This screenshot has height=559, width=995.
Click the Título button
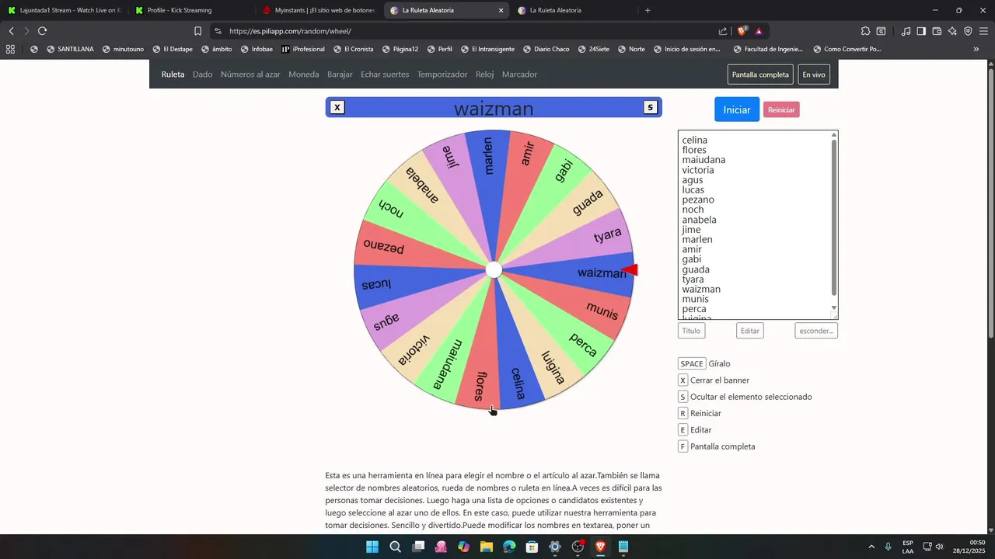point(691,331)
